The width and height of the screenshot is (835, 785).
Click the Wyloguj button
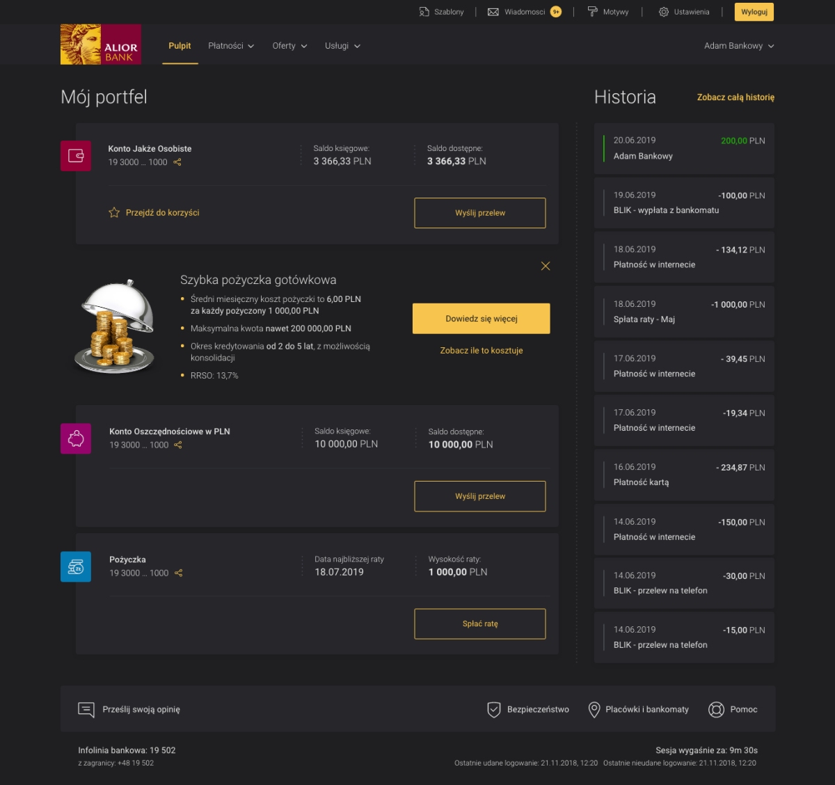pos(754,12)
